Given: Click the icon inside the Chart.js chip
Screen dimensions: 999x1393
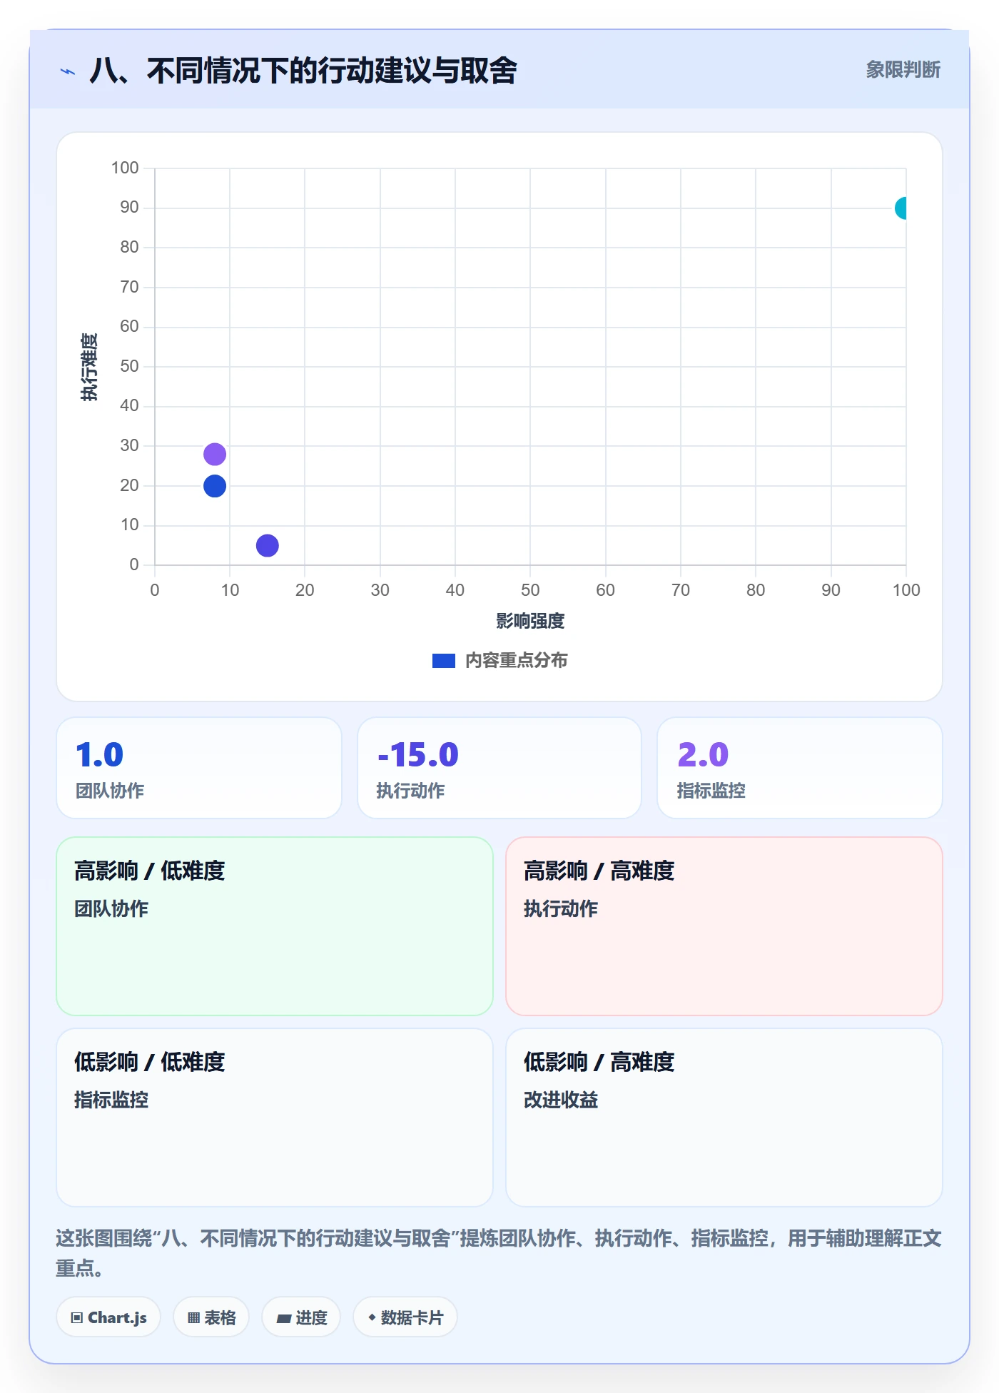Looking at the screenshot, I should tap(77, 1318).
